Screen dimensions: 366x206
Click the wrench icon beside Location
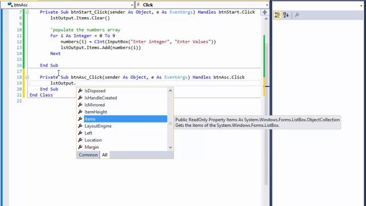pos(80,140)
